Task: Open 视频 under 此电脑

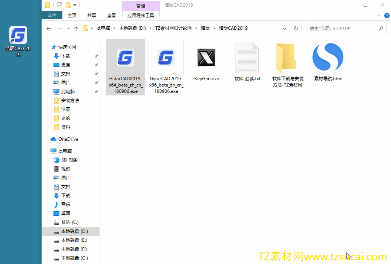Action: (66, 169)
